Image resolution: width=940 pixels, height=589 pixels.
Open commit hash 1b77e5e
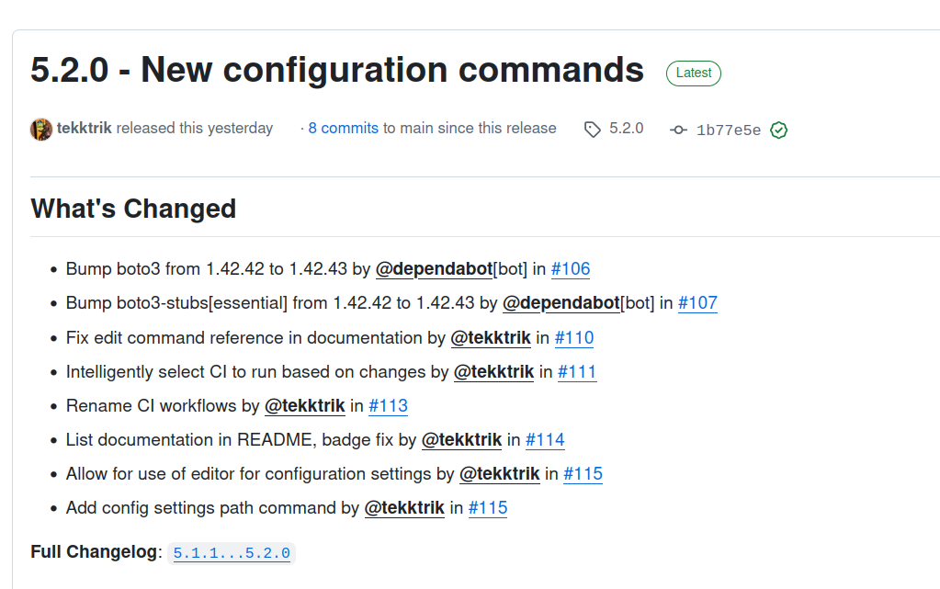tap(729, 130)
